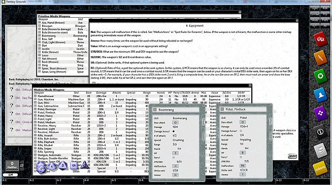Click link icon in Boomerang sheet header

point(155,110)
